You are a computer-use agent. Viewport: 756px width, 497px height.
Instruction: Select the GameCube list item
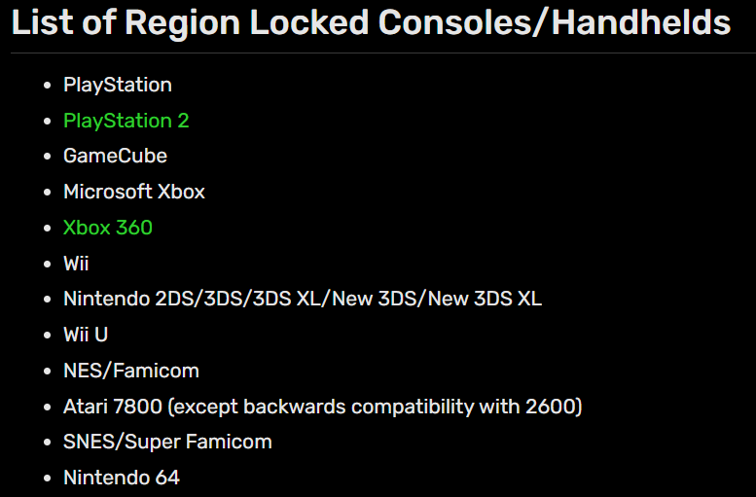[115, 156]
